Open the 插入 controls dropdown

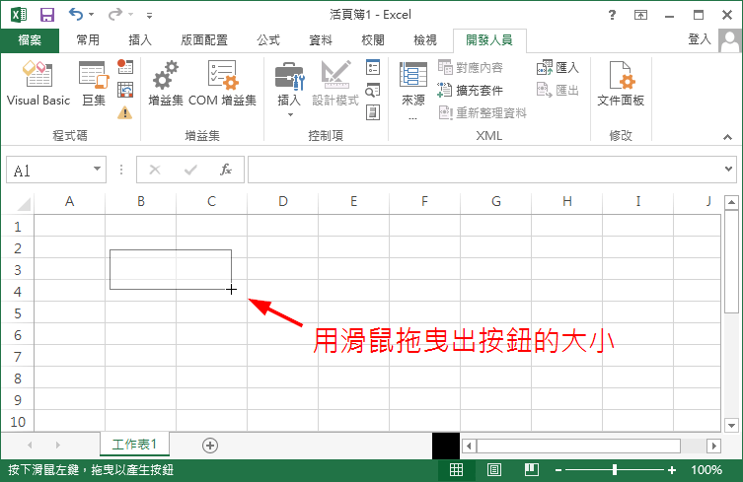289,90
